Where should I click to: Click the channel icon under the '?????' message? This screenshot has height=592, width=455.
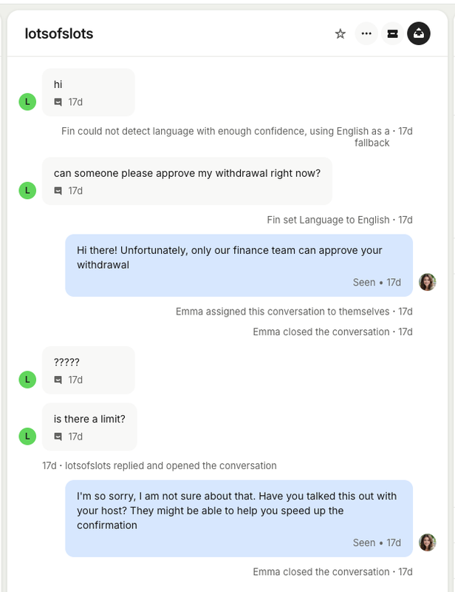(58, 380)
